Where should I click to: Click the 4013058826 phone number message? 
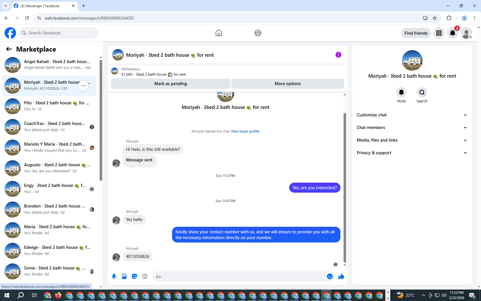click(137, 257)
